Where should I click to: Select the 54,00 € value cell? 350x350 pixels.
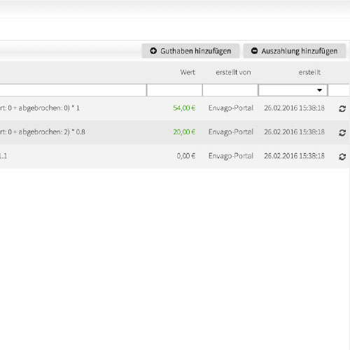coord(184,108)
